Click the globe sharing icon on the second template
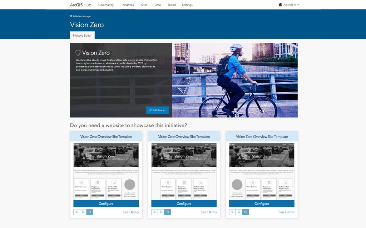 coord(168,212)
